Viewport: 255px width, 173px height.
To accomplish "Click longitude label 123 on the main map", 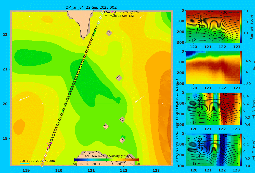I will (156, 170).
